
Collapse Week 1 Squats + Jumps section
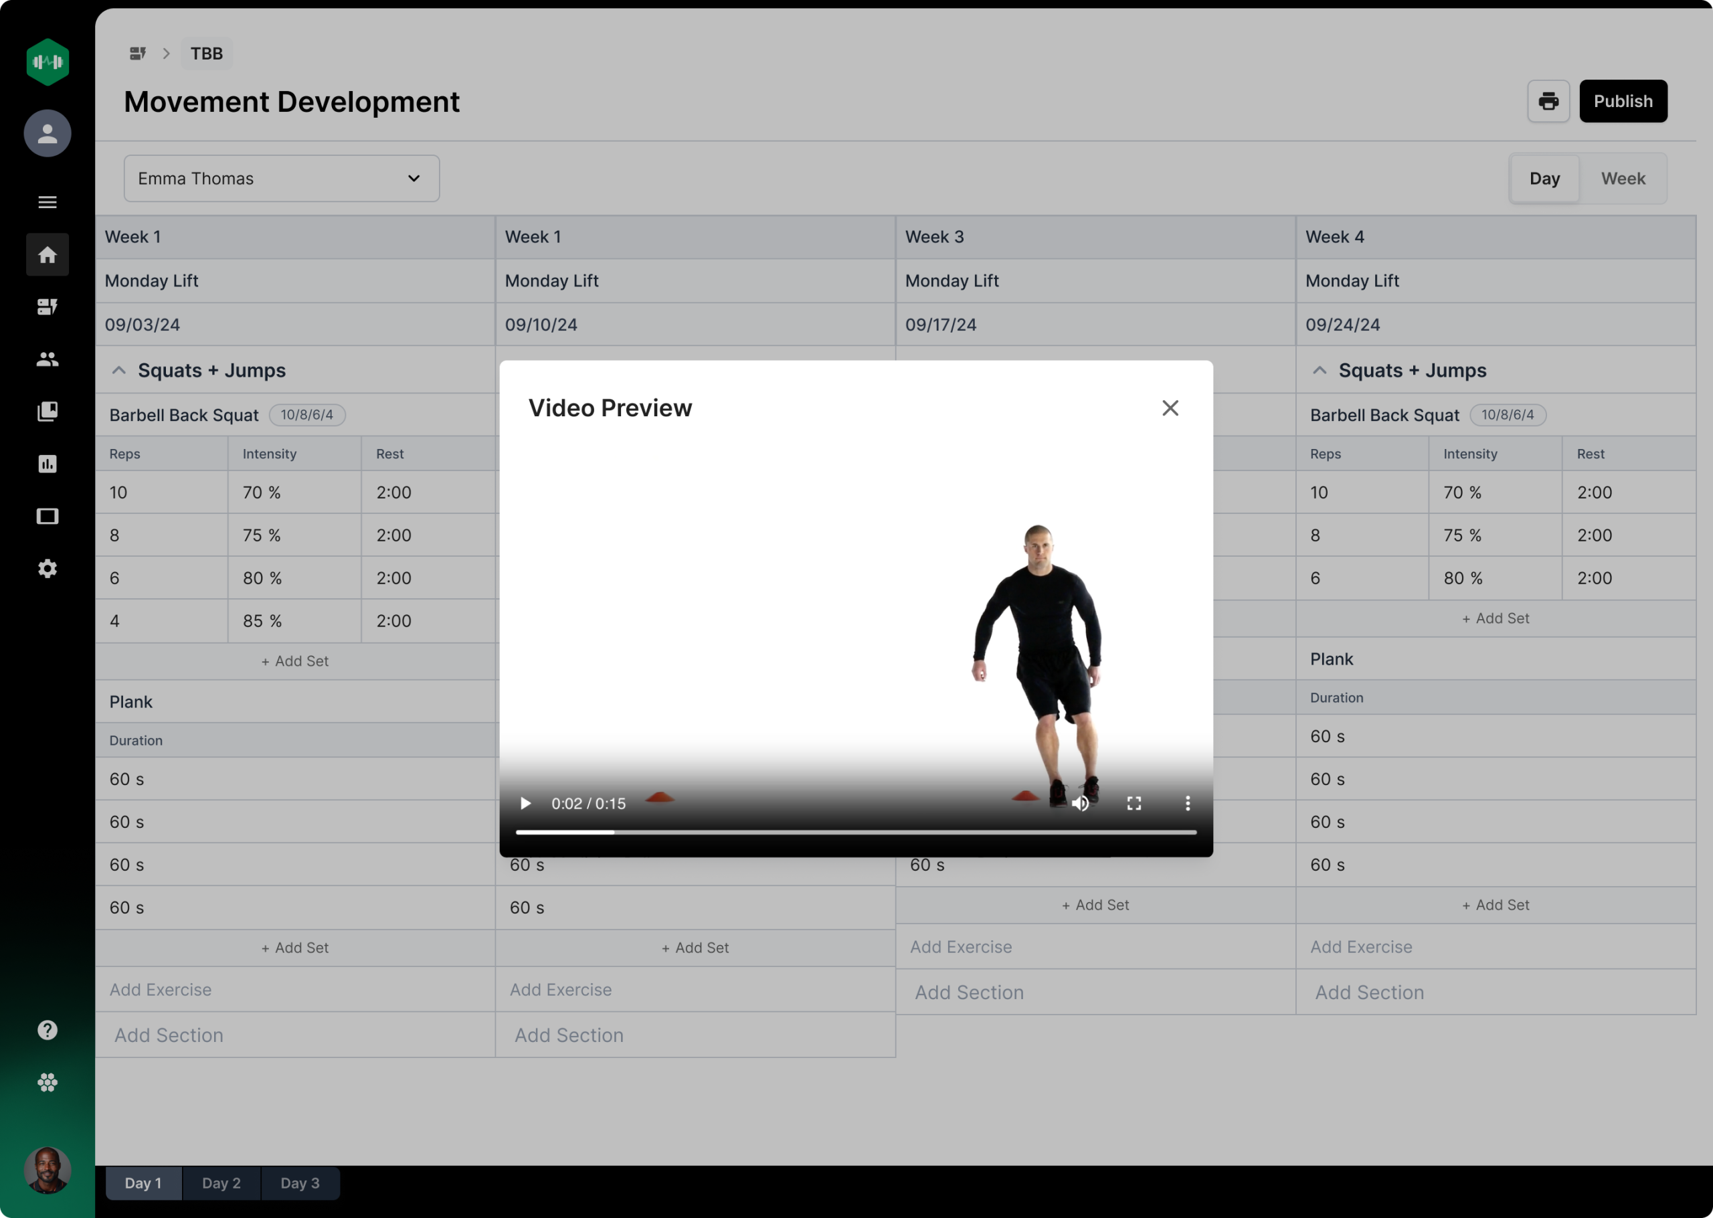118,371
